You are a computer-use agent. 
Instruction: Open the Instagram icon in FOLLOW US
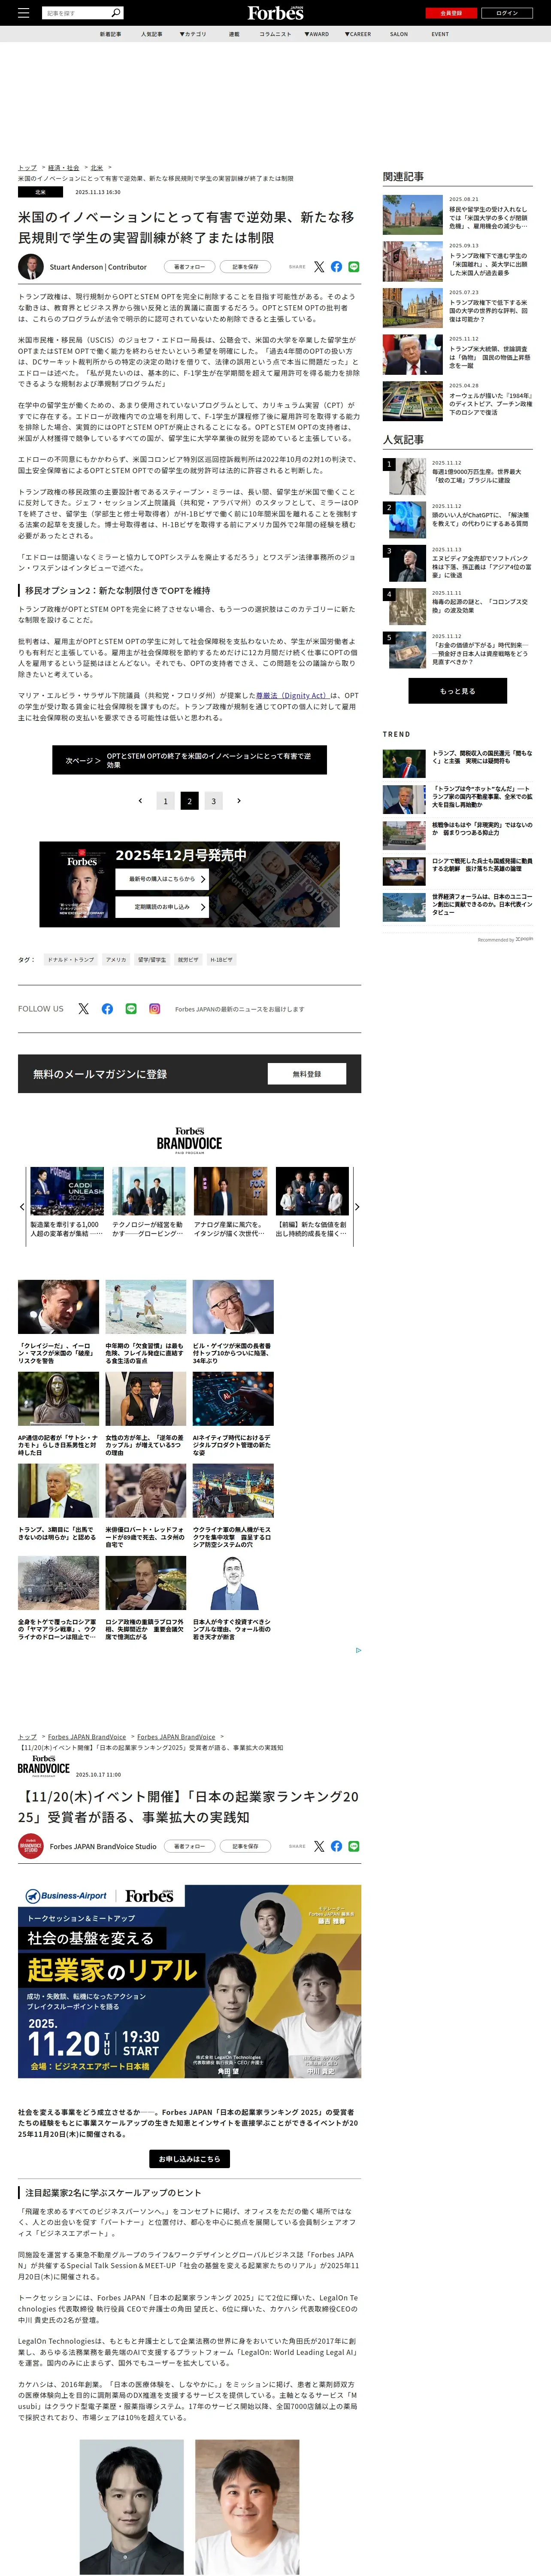click(154, 1009)
